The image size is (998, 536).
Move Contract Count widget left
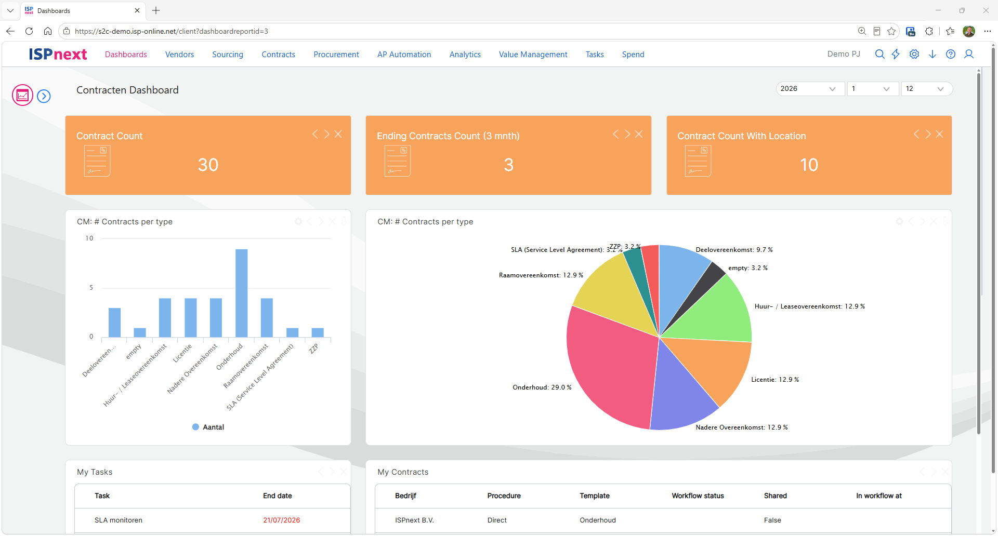[315, 134]
